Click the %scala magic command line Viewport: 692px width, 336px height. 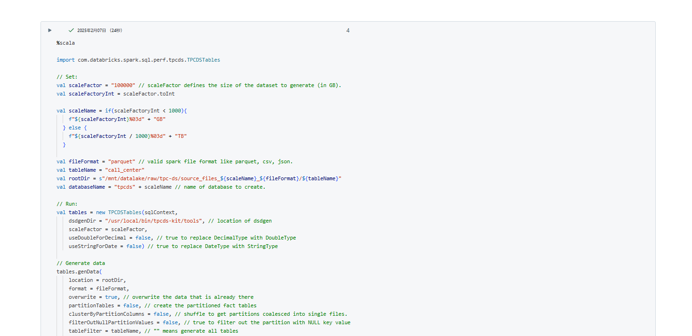click(x=65, y=43)
